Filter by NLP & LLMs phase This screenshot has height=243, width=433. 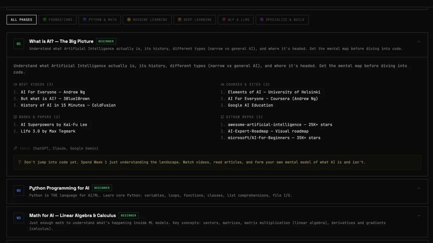click(x=236, y=20)
